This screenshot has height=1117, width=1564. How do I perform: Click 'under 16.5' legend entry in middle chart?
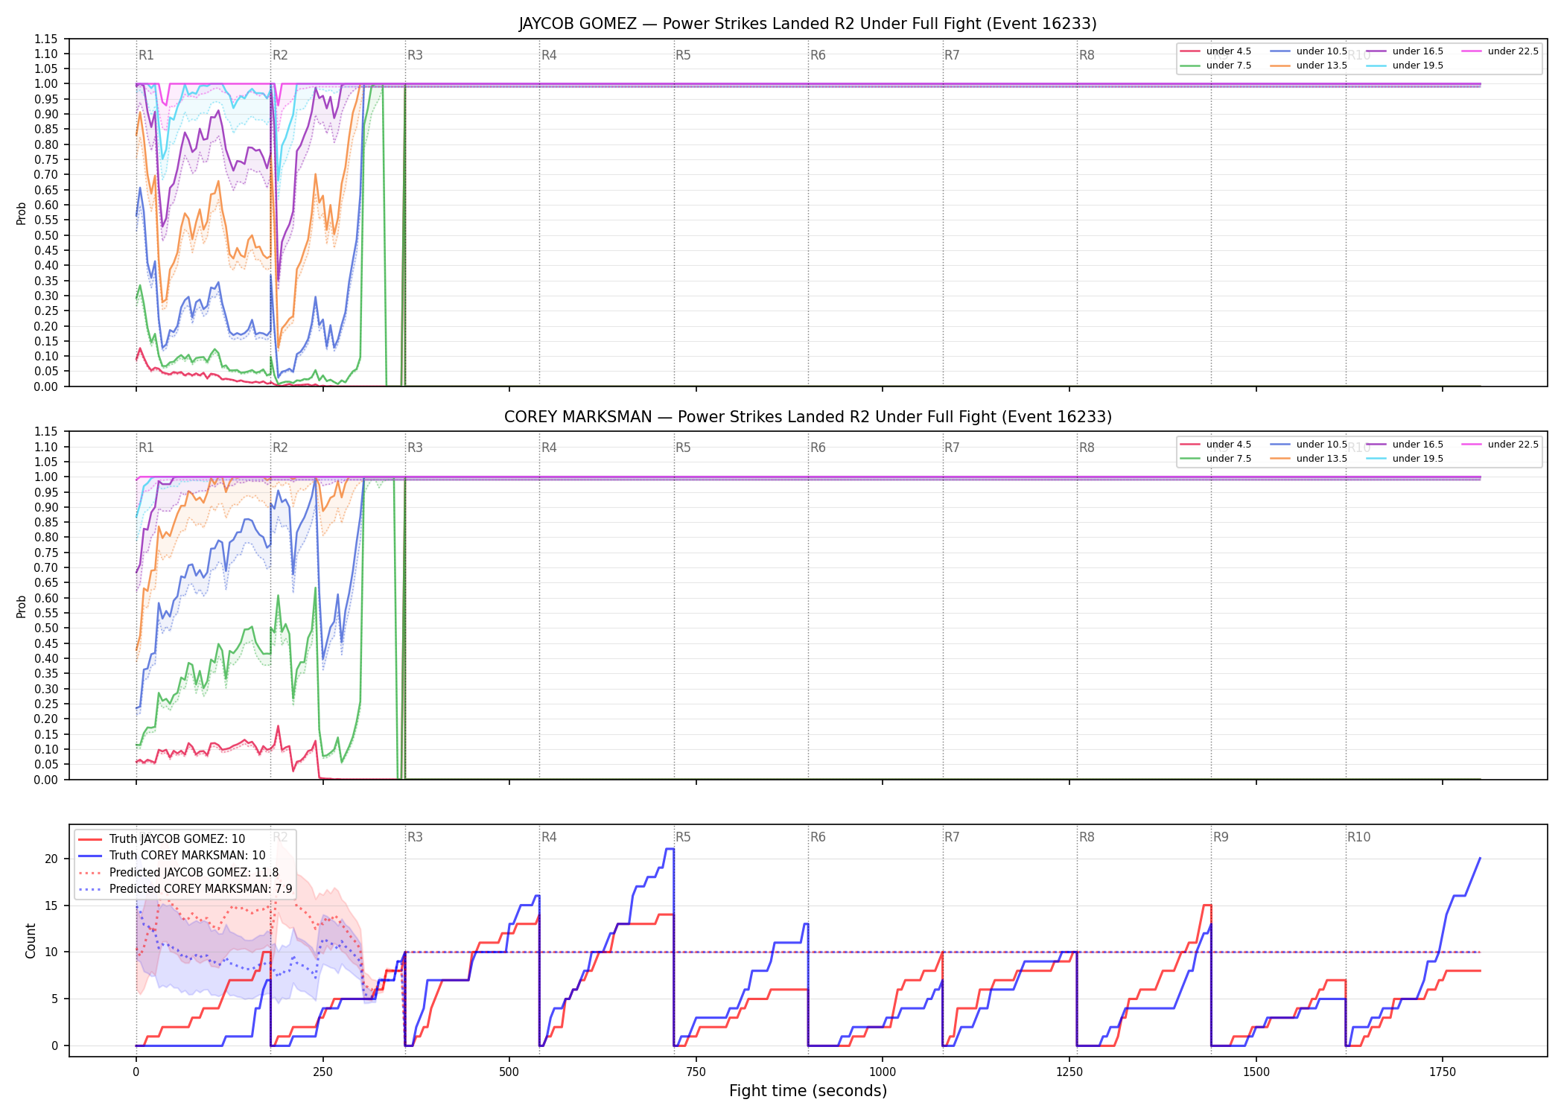[1405, 445]
